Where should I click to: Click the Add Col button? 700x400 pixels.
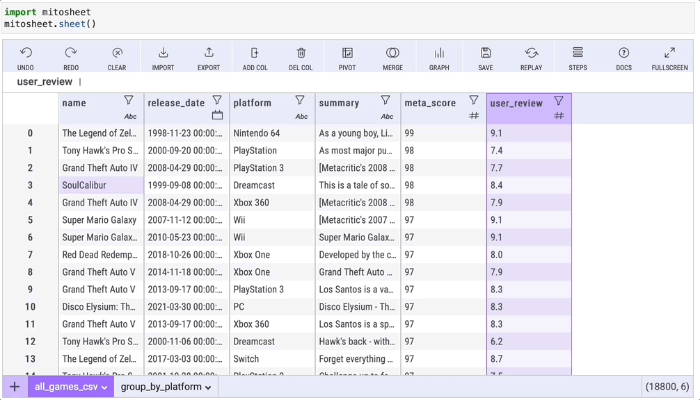(x=255, y=58)
